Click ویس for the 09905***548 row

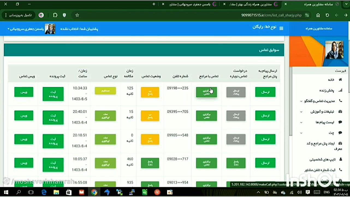point(24,139)
